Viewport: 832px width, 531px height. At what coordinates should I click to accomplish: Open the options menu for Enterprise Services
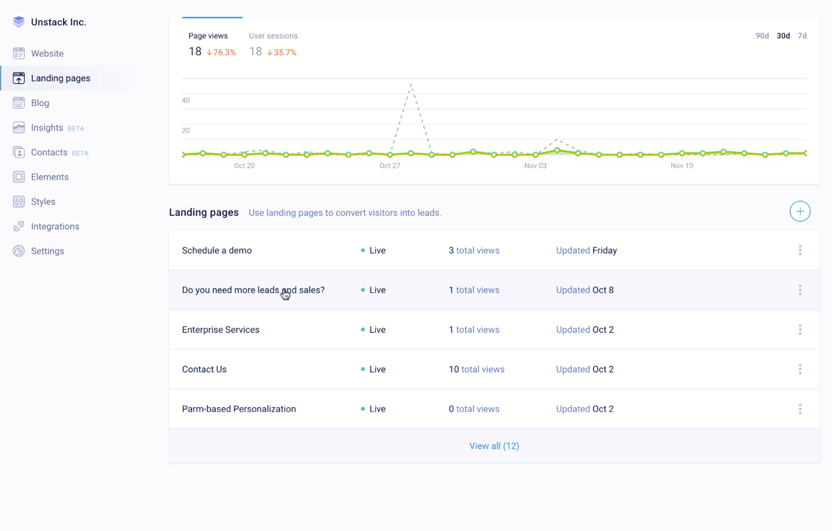pyautogui.click(x=800, y=329)
